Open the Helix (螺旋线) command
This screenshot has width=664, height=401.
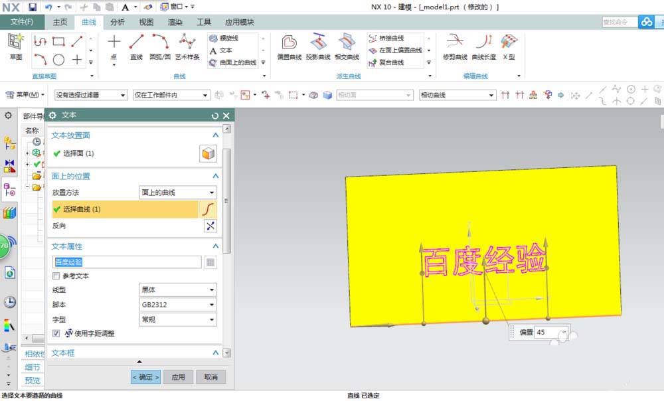tap(224, 38)
